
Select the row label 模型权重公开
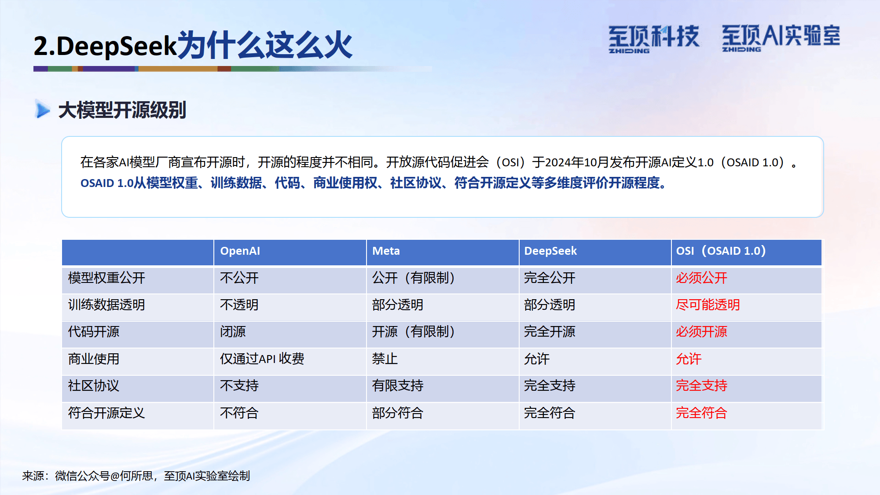click(x=106, y=278)
